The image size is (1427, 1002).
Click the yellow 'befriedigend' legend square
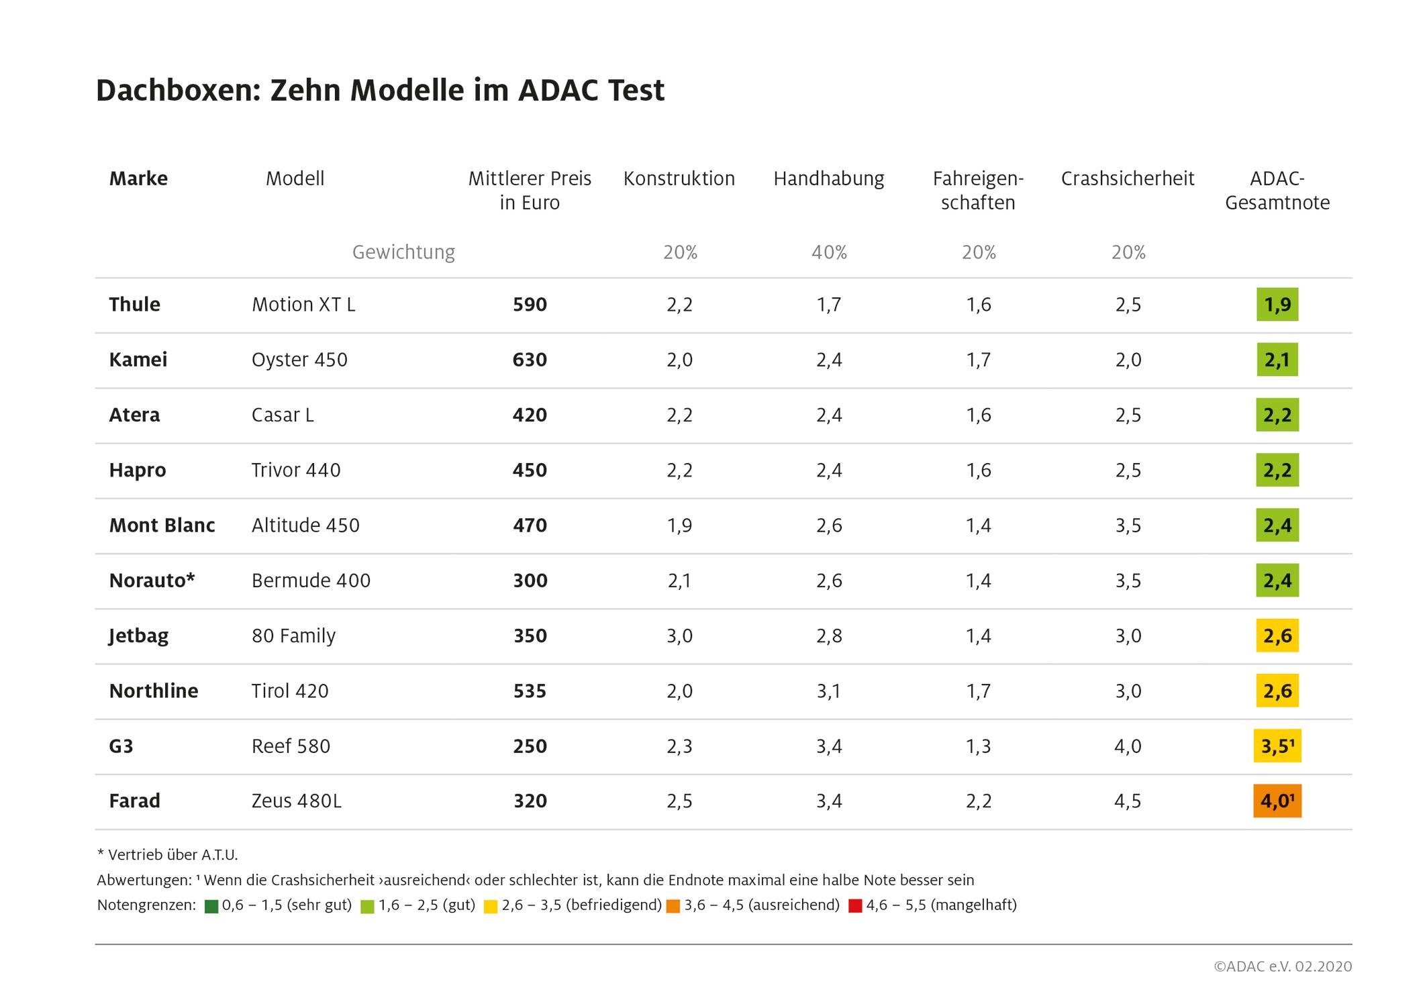(x=491, y=907)
